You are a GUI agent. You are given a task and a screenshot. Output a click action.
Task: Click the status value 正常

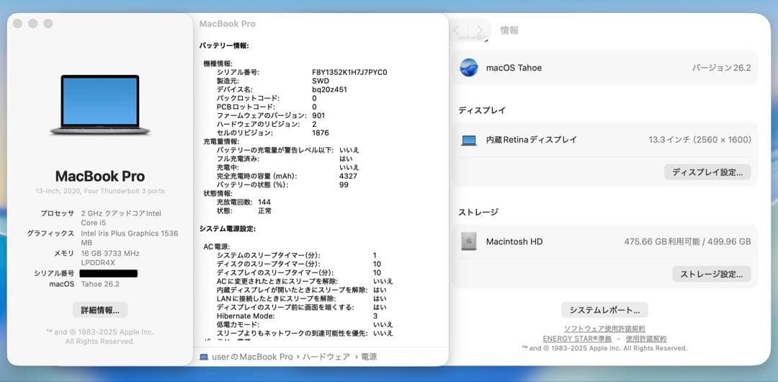[265, 210]
